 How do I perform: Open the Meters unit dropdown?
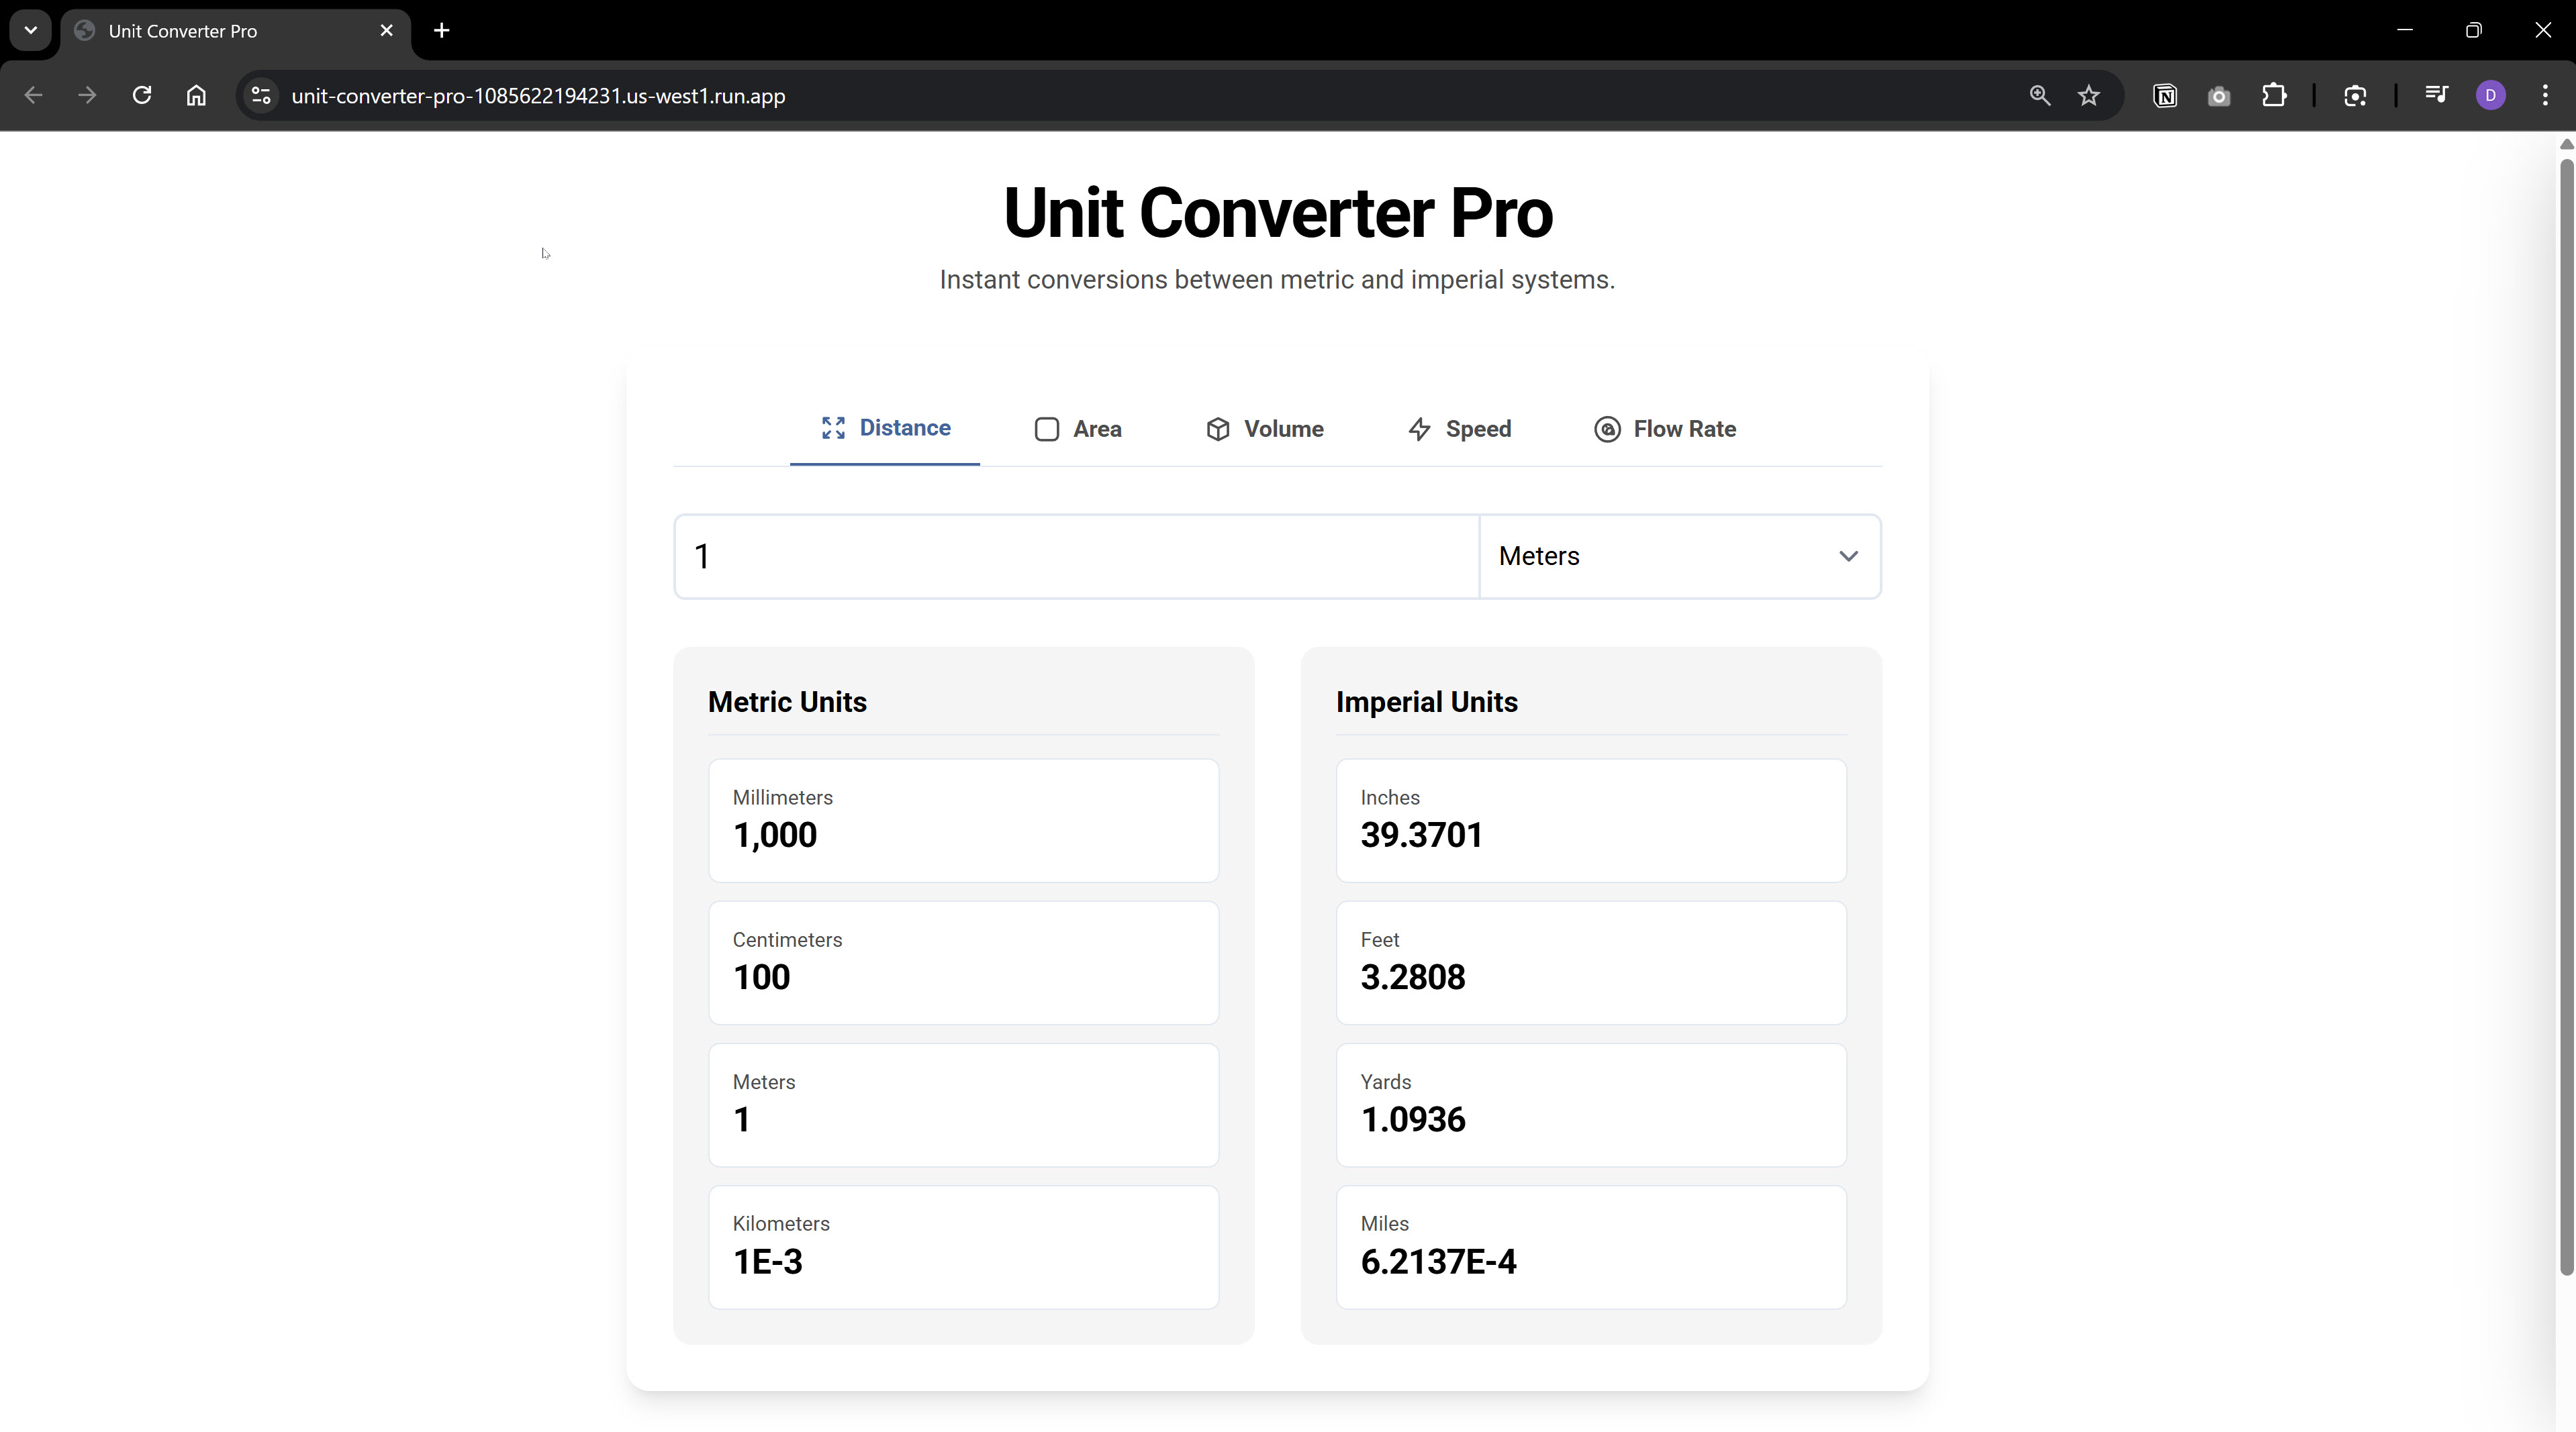pyautogui.click(x=1679, y=556)
